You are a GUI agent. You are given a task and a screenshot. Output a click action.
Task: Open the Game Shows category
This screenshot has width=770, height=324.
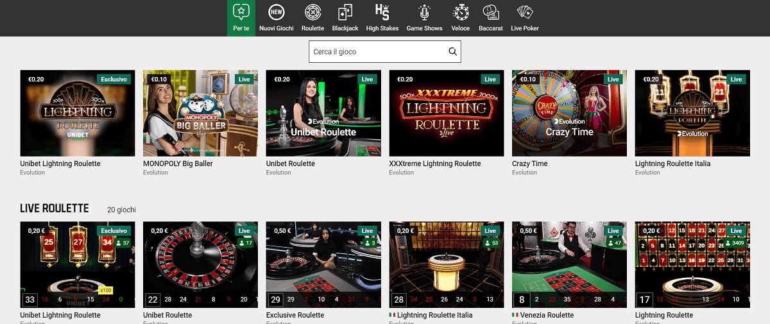click(x=424, y=18)
